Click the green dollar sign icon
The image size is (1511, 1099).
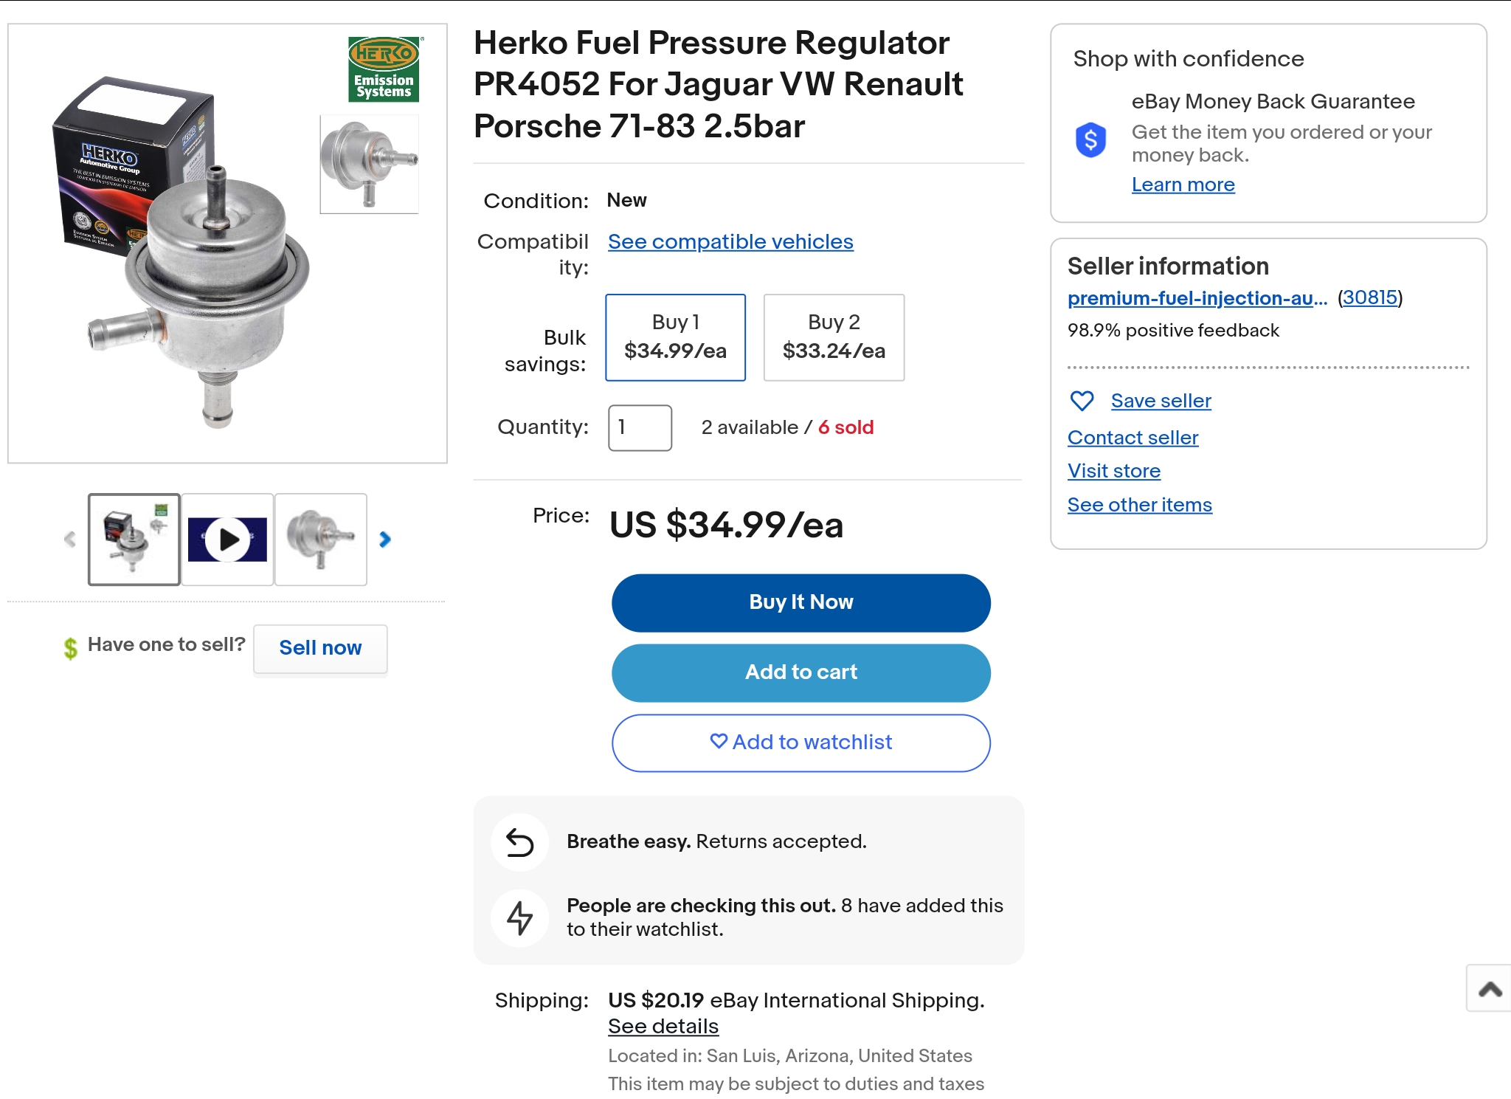pyautogui.click(x=70, y=648)
